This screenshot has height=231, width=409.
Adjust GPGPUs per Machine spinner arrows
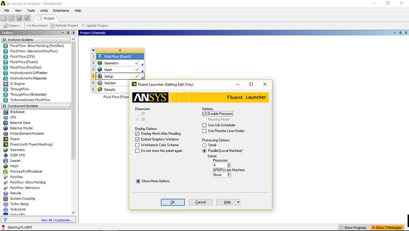click(x=229, y=175)
